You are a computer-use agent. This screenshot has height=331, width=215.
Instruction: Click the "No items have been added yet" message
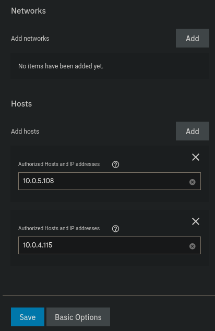[x=61, y=66]
